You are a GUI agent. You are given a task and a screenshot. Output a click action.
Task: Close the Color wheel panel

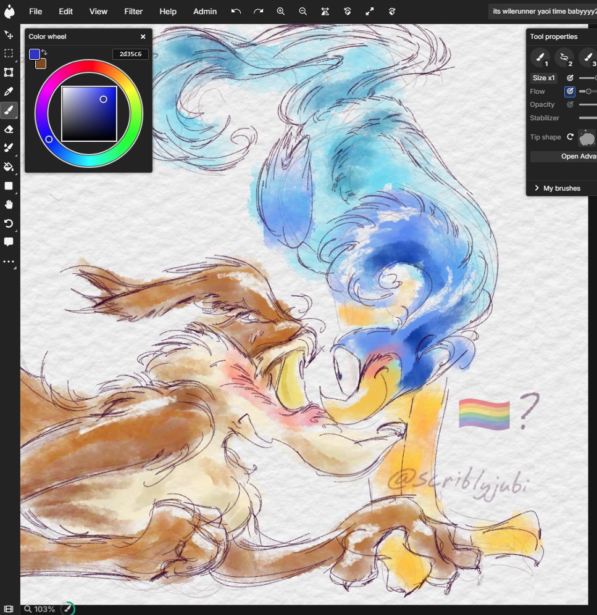coord(143,36)
